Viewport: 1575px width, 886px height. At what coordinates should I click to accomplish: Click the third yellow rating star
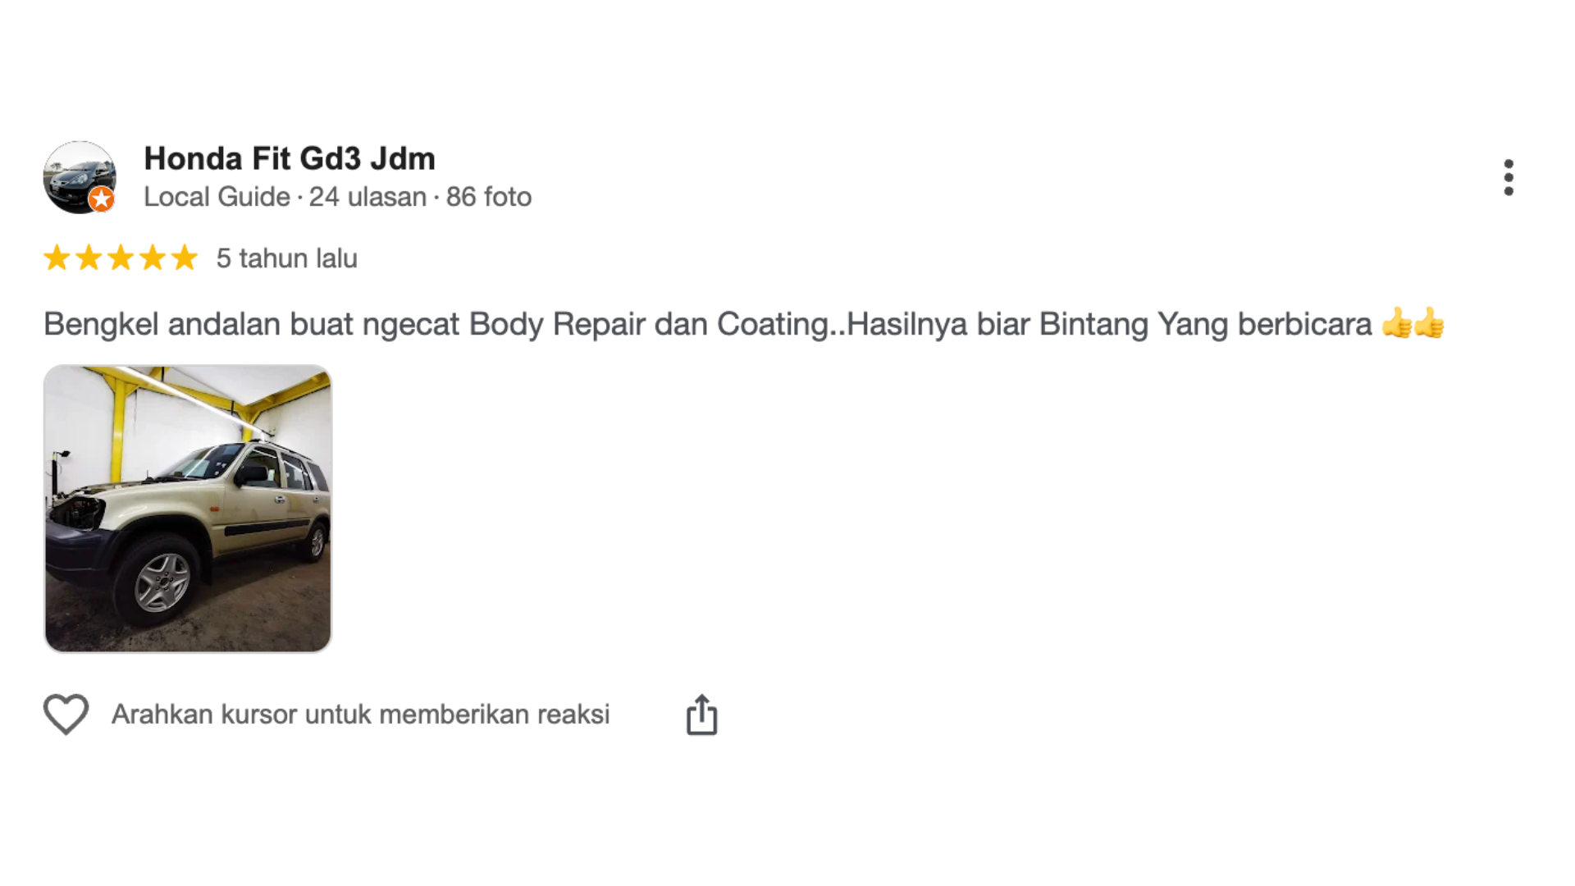[x=121, y=258]
